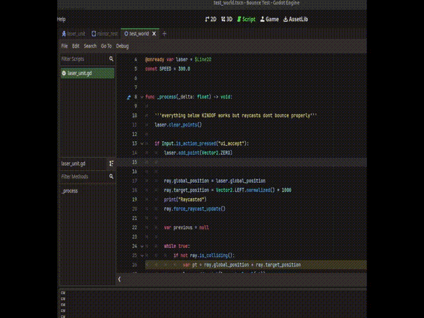Click the Filter Methods search icon
Screen dimensions: 424x318
111,176
